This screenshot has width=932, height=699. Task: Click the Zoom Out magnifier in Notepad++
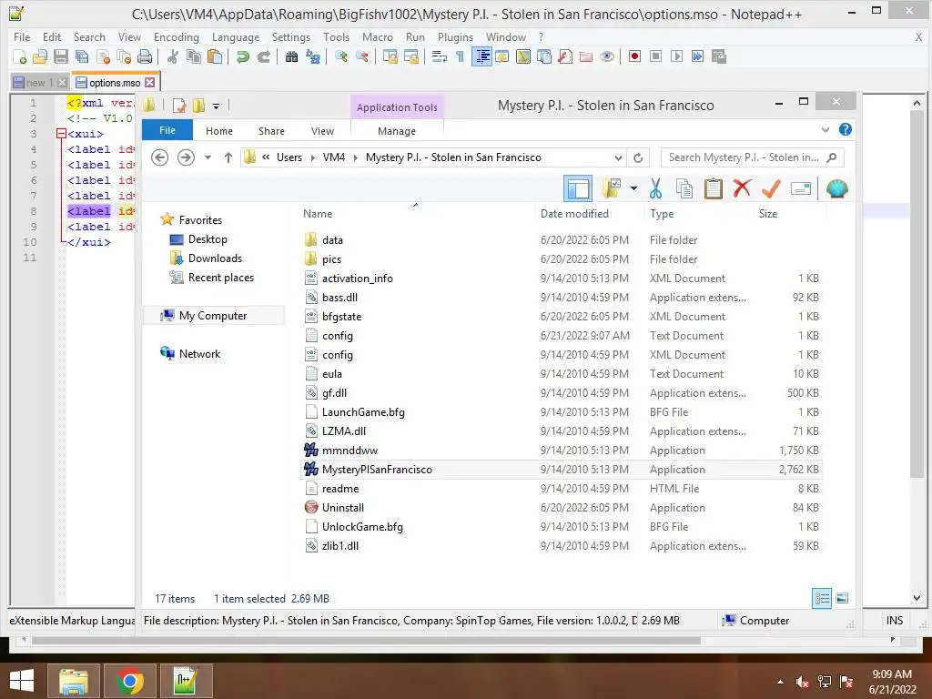(362, 56)
